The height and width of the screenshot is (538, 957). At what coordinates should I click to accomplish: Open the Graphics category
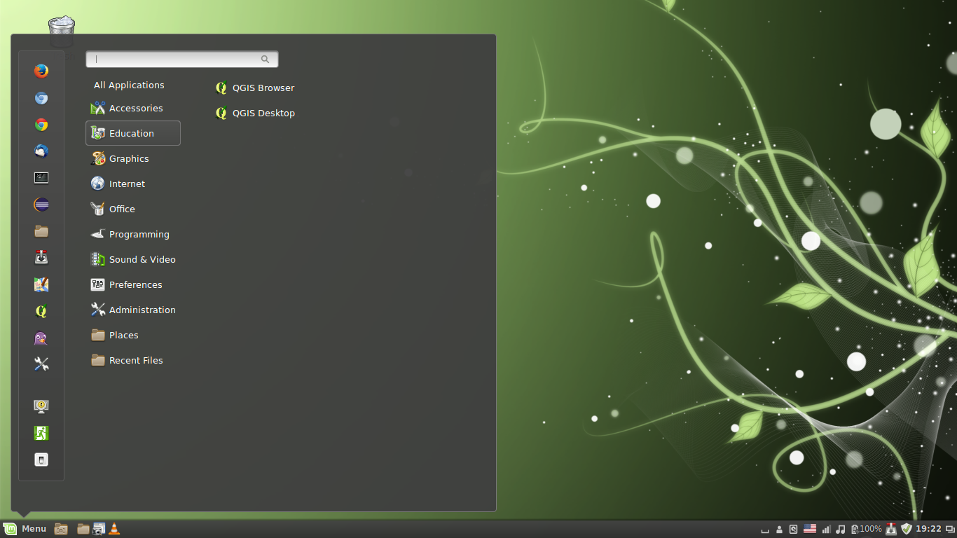(133, 158)
